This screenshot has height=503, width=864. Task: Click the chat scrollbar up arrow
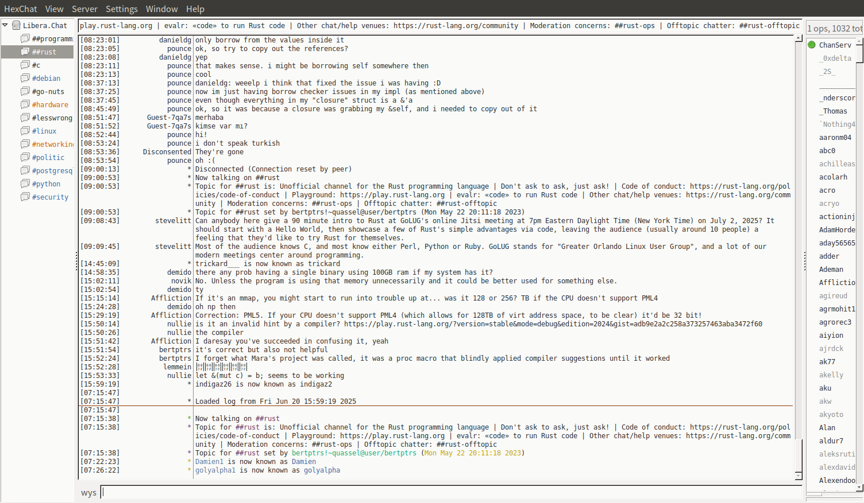[799, 38]
